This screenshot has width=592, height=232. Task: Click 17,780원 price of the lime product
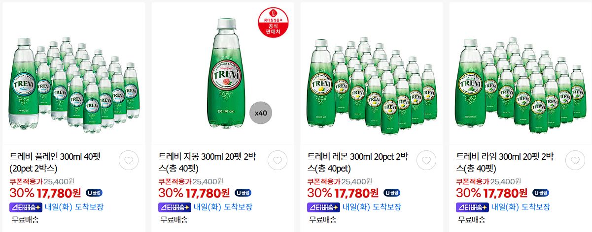tap(506, 193)
